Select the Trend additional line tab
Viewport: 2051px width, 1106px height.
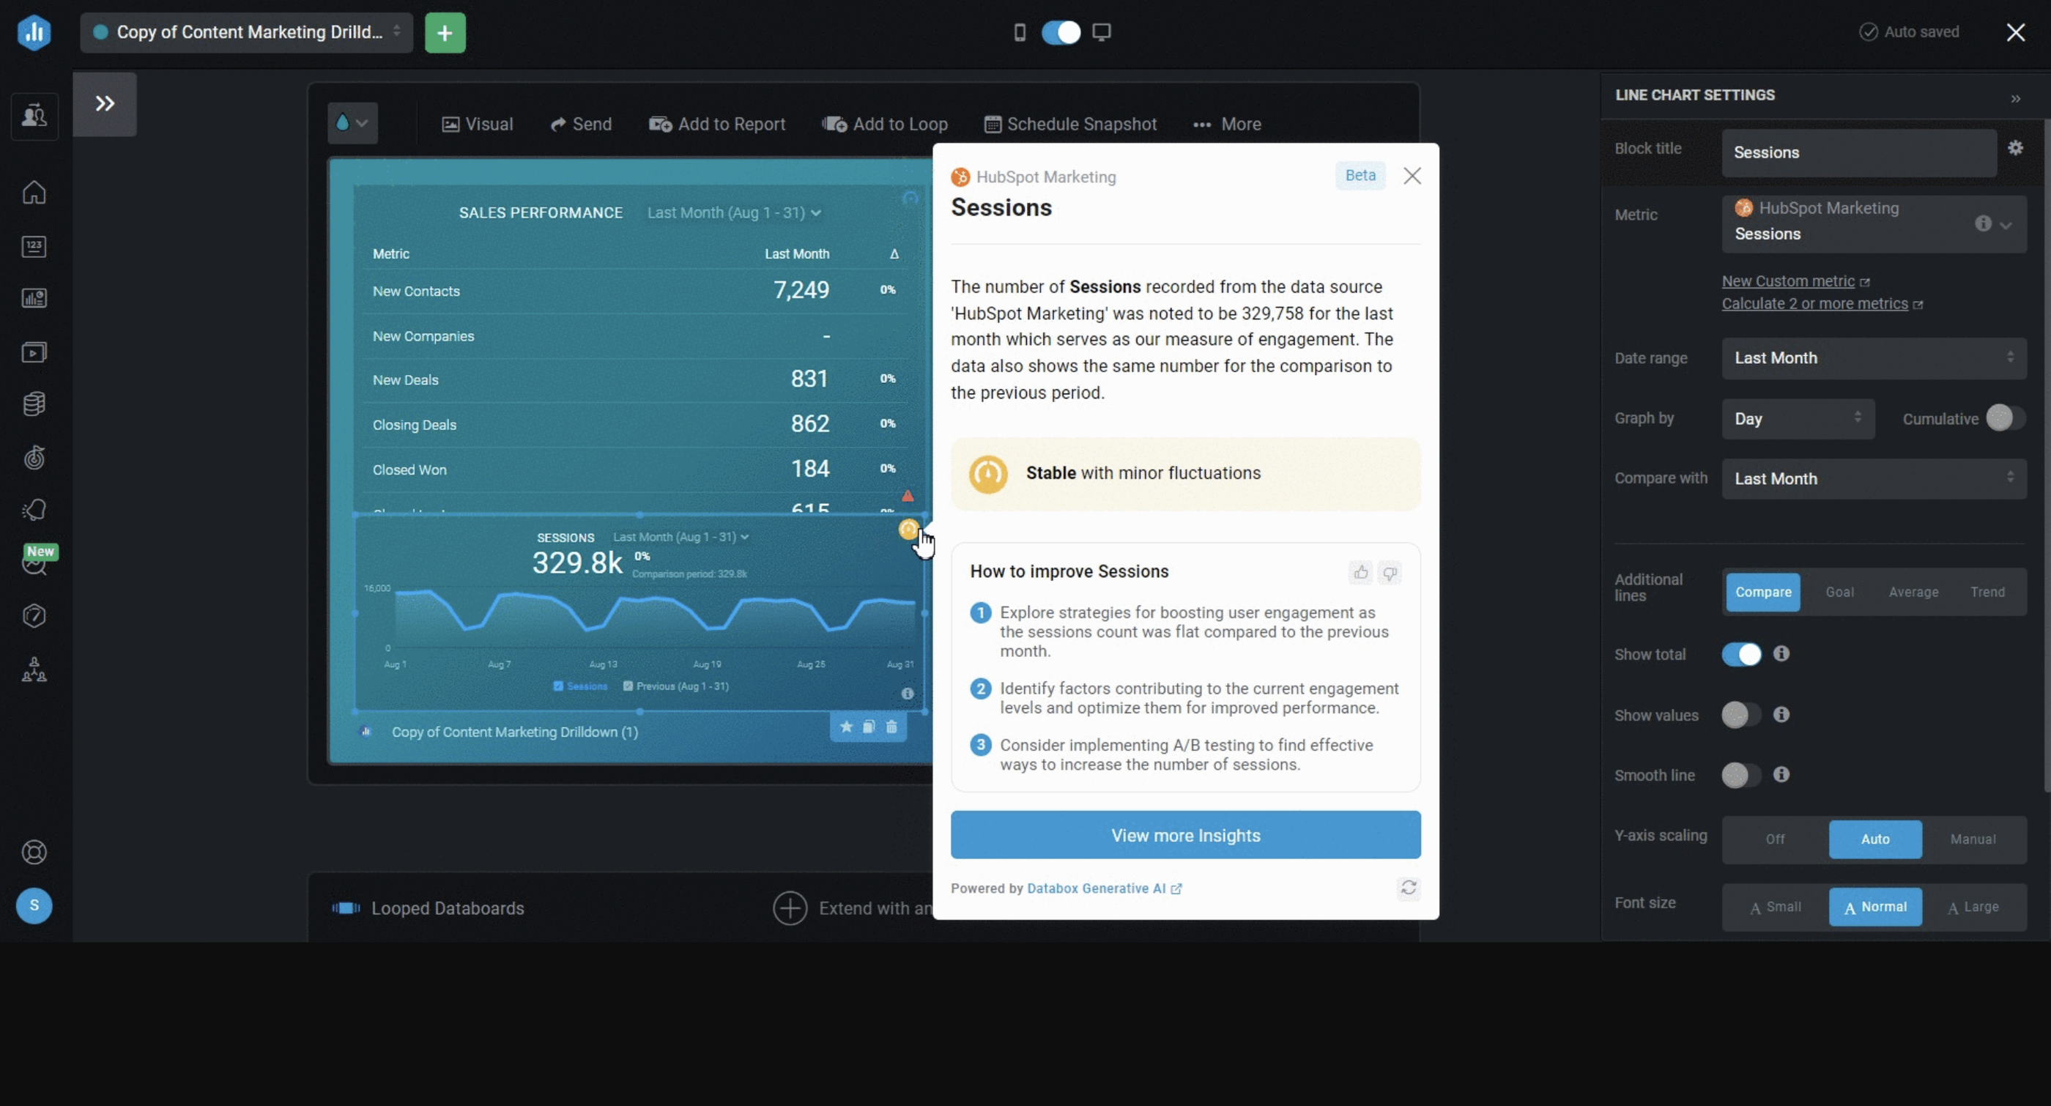[x=1987, y=593]
